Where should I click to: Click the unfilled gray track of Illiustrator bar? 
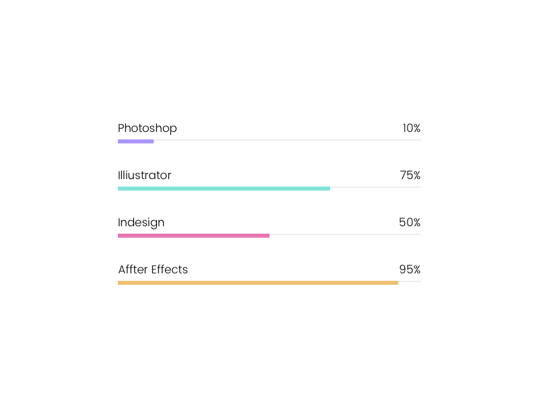tap(375, 187)
